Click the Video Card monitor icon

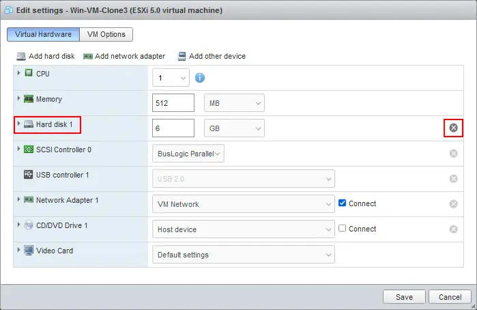pyautogui.click(x=29, y=251)
